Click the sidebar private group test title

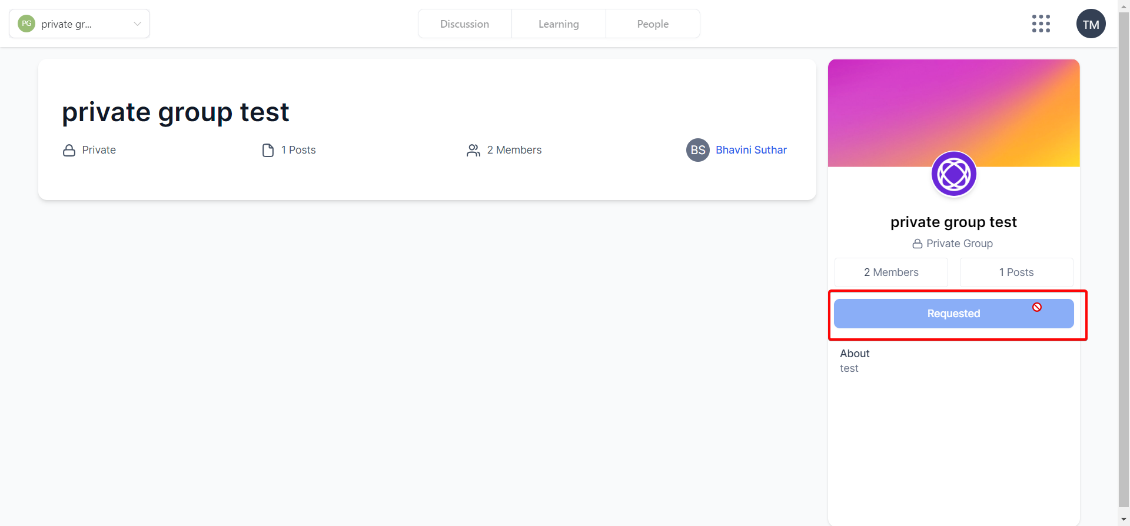[953, 222]
